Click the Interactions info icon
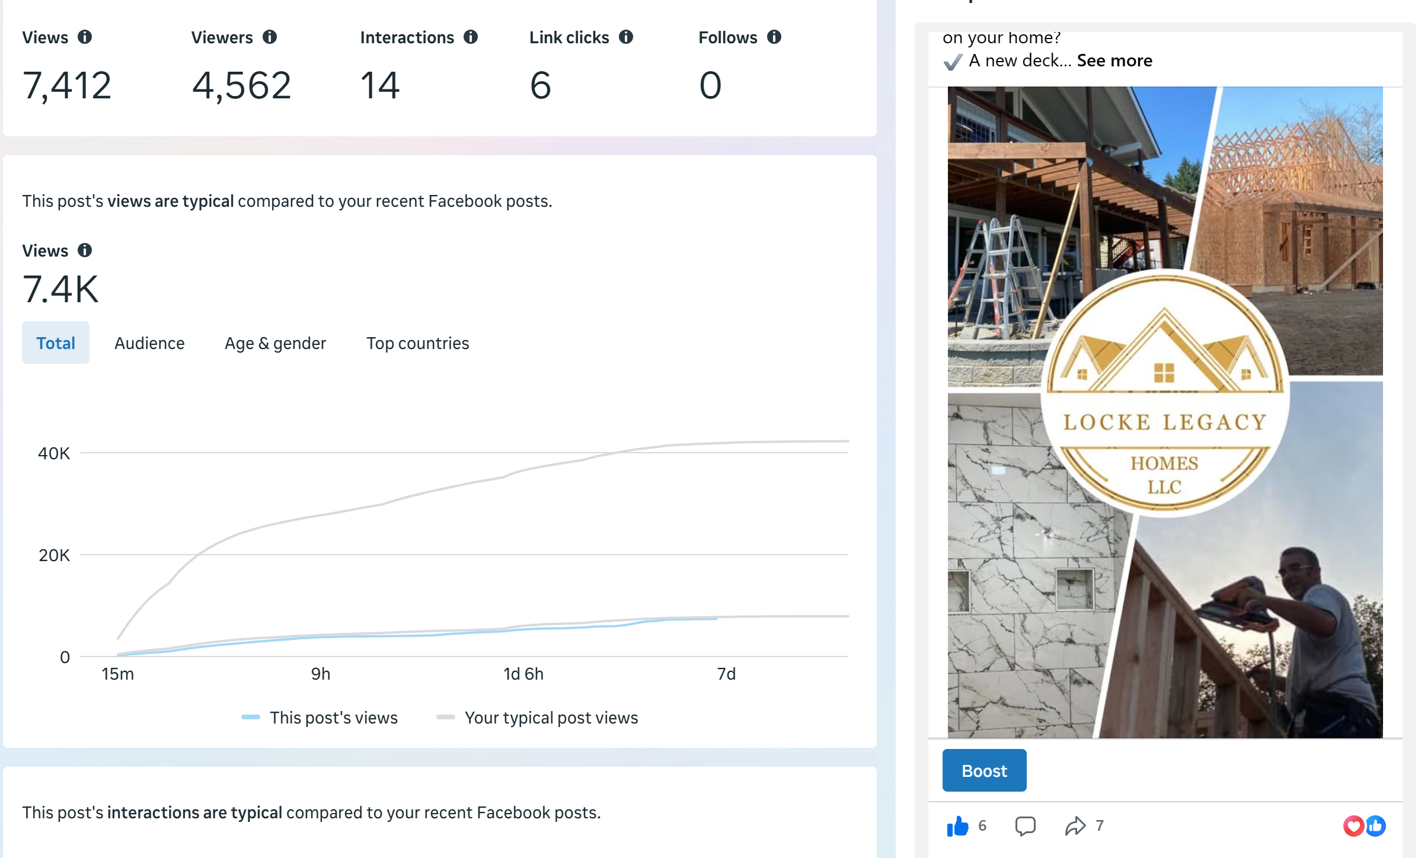 coord(471,37)
